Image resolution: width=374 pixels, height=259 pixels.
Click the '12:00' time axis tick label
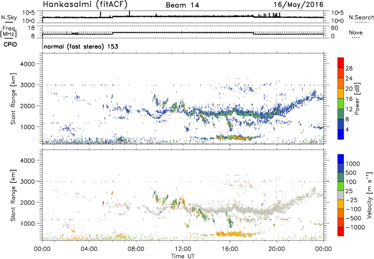point(183,249)
